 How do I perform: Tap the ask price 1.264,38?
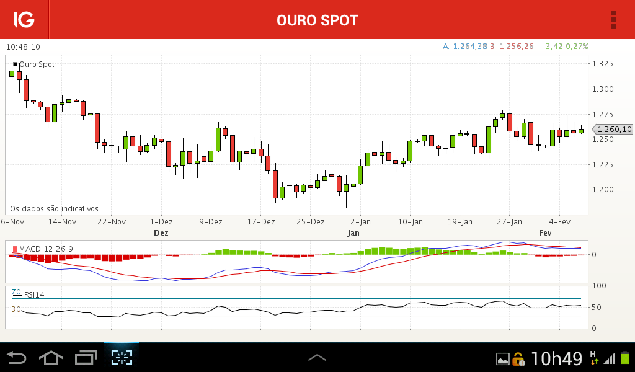(x=470, y=46)
